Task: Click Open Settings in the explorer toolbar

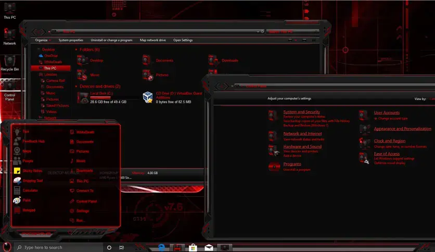Action: pyautogui.click(x=183, y=40)
